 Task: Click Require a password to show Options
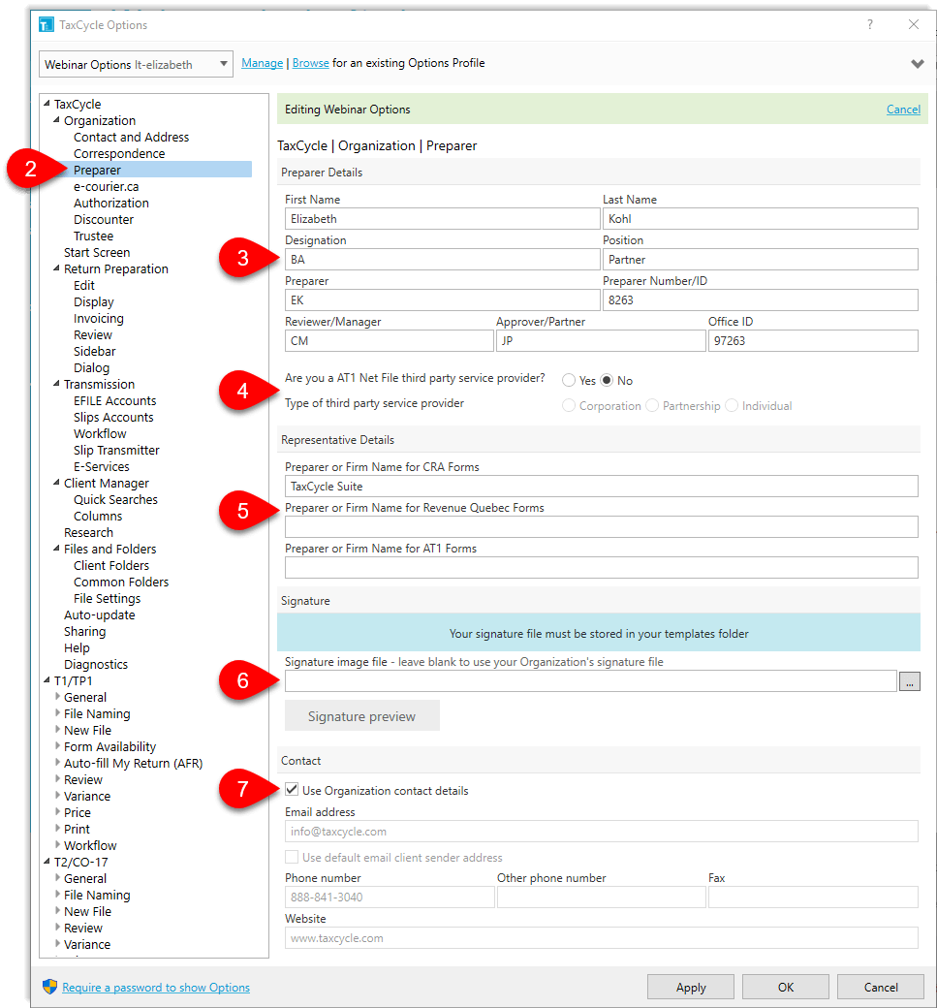156,987
